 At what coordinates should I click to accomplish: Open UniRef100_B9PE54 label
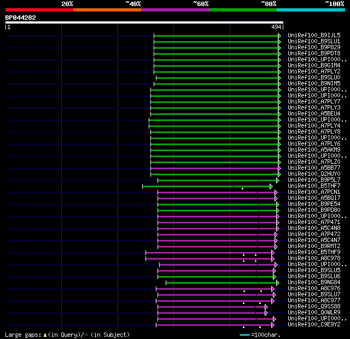pyautogui.click(x=314, y=204)
